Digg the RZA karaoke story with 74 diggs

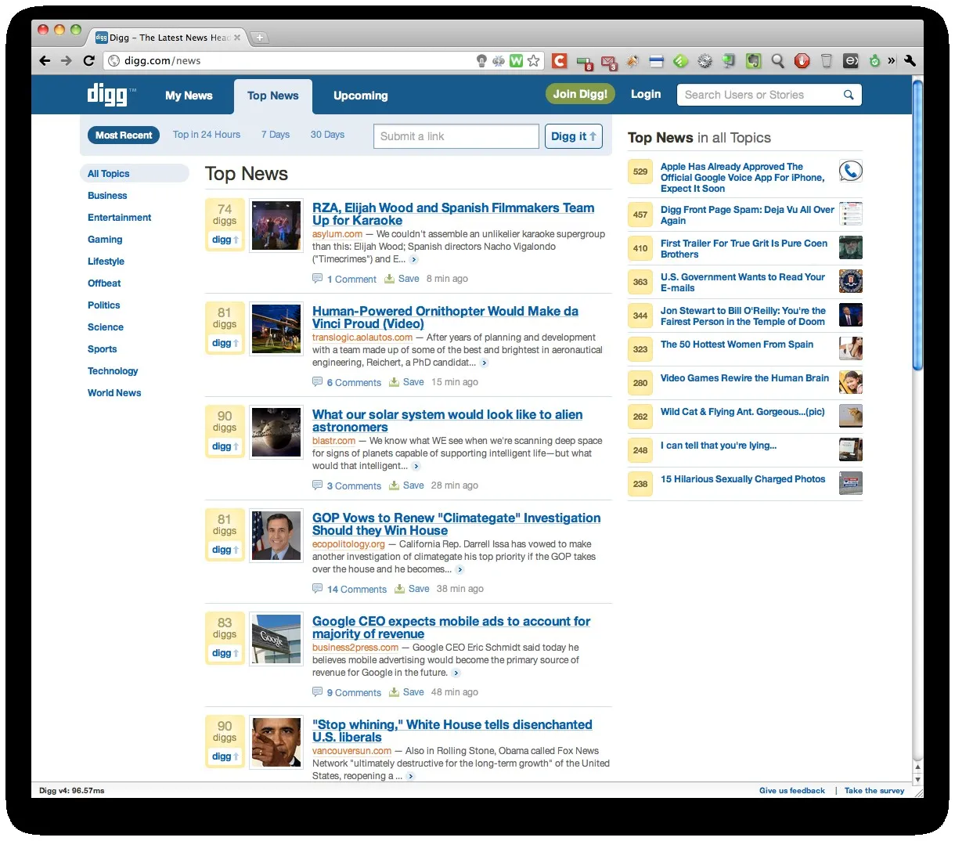tap(225, 240)
